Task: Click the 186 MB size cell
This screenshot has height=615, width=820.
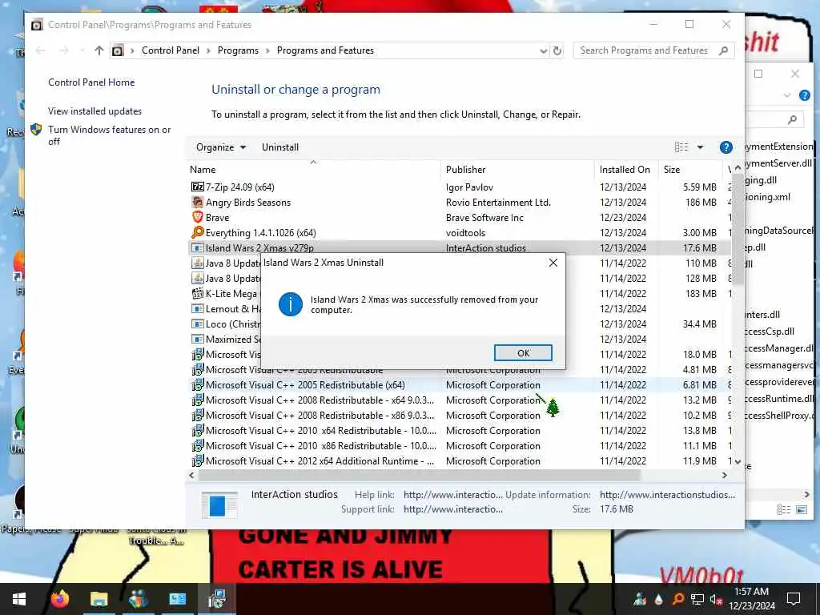Action: [x=701, y=203]
